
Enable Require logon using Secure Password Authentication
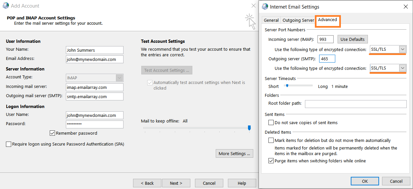9,144
